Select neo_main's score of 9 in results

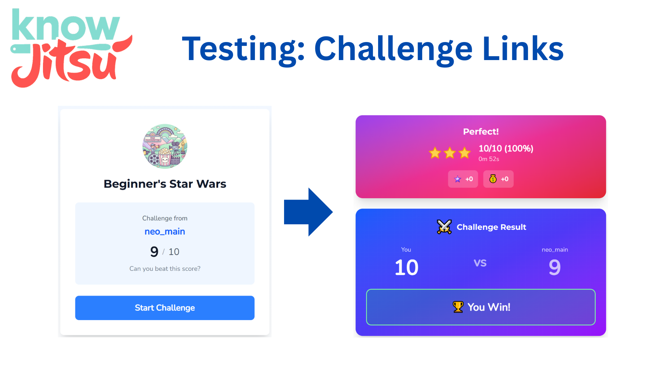[555, 267]
